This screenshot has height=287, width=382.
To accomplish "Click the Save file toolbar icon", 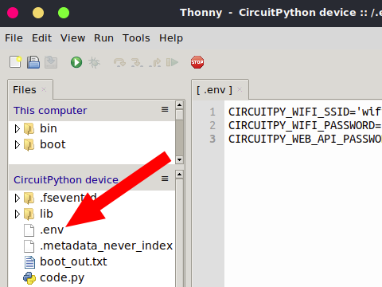I will pyautogui.click(x=51, y=62).
